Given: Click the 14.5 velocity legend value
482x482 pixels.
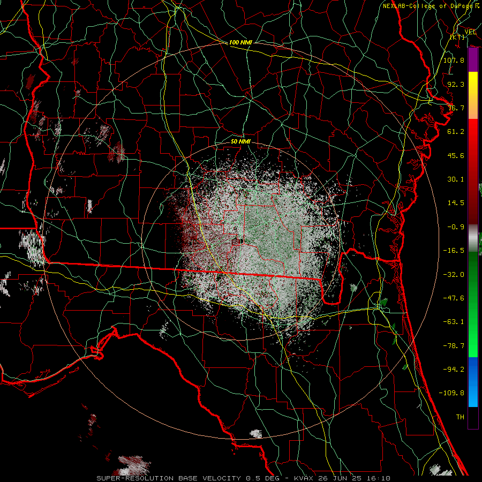Looking at the screenshot, I should click(456, 203).
